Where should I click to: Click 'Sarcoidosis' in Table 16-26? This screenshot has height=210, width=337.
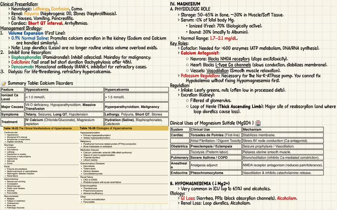tap(89, 166)
